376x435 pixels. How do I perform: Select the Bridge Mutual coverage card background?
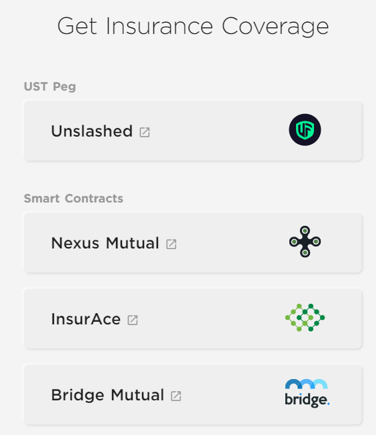[193, 394]
